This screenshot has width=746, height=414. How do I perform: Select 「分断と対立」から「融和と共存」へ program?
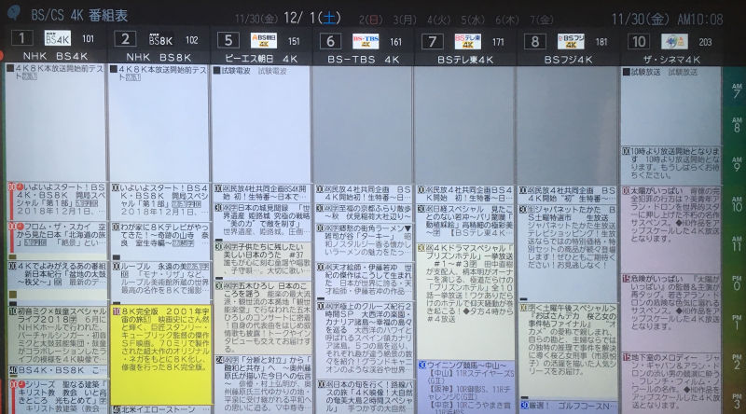[262, 384]
